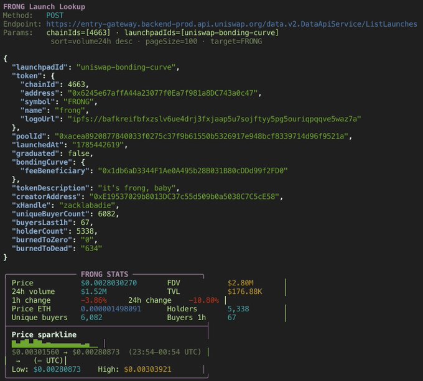Click the chainIds=[4663] parameter
This screenshot has height=381, width=423.
78,32
